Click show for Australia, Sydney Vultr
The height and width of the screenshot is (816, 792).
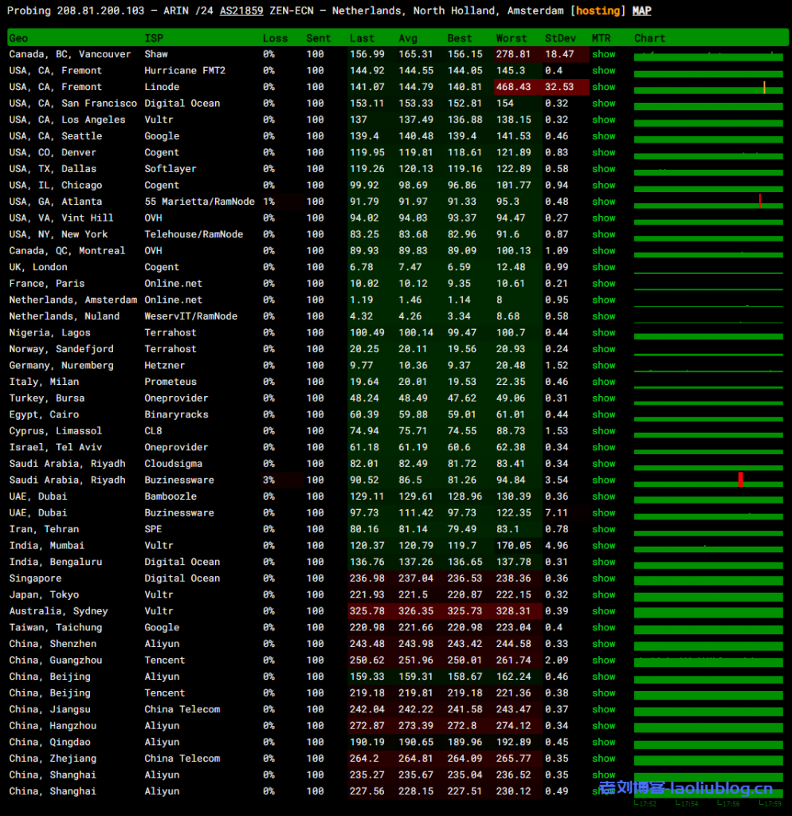[603, 611]
